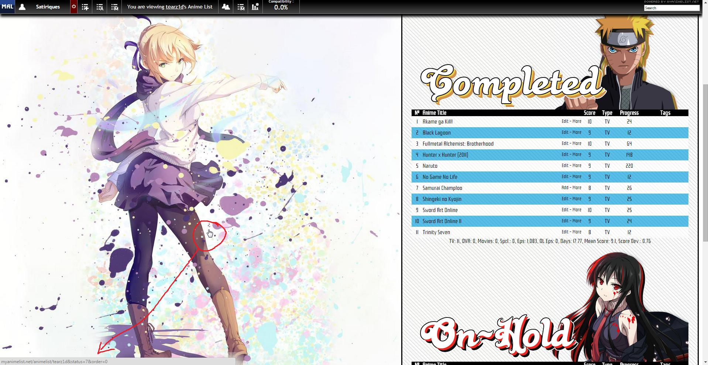Click the MAL logo home icon
Screen dimensions: 708x365
click(7, 7)
